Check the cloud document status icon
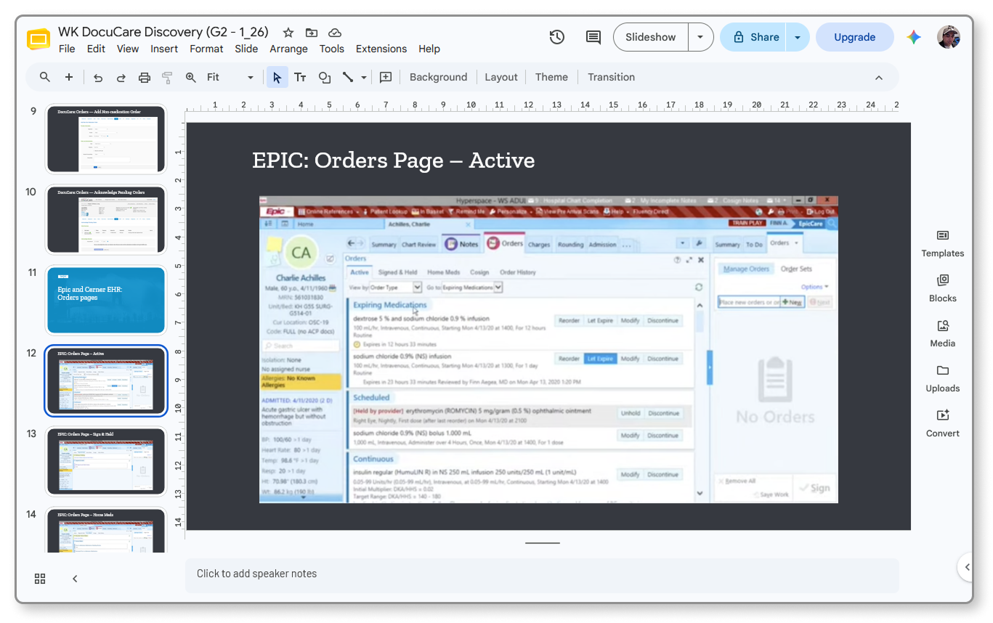This screenshot has width=993, height=623. point(335,33)
